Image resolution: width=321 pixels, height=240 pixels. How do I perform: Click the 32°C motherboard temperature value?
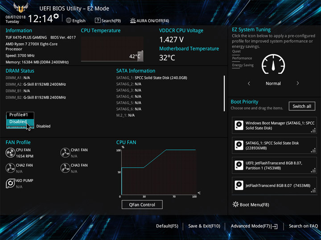167,58
